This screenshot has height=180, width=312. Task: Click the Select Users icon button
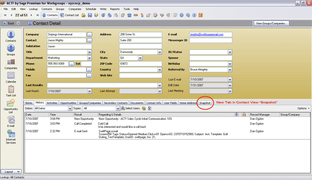130,108
